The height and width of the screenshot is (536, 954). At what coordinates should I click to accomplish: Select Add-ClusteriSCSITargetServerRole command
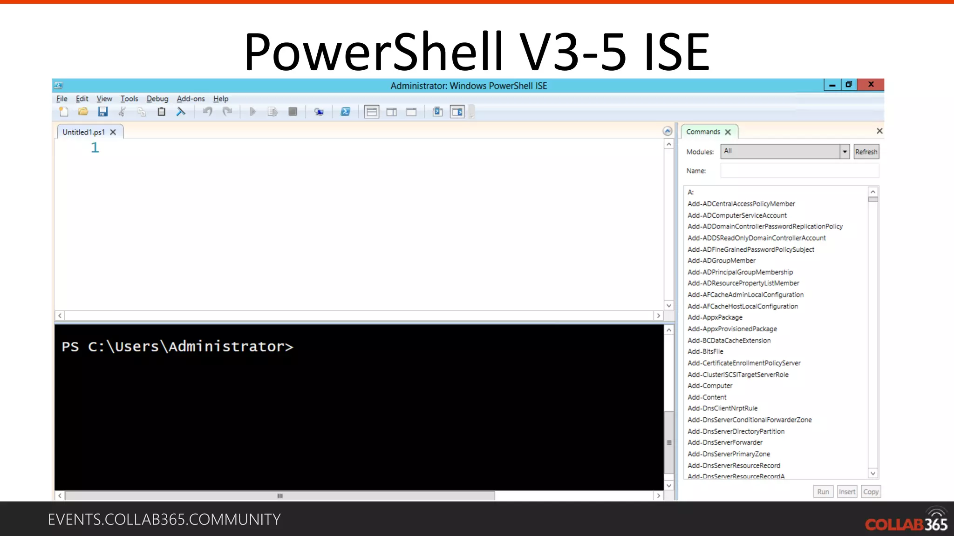pos(738,375)
